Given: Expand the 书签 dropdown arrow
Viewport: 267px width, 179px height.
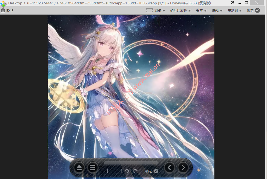Looking at the screenshot, I should click(x=205, y=11).
